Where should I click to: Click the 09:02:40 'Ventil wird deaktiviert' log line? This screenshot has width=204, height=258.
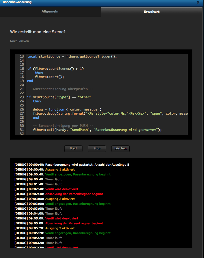[x=46, y=189]
